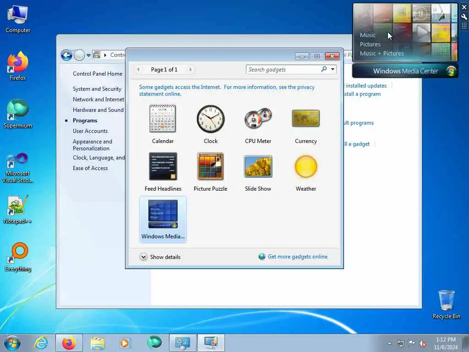
Task: Open User Accounts category
Action: pos(90,131)
